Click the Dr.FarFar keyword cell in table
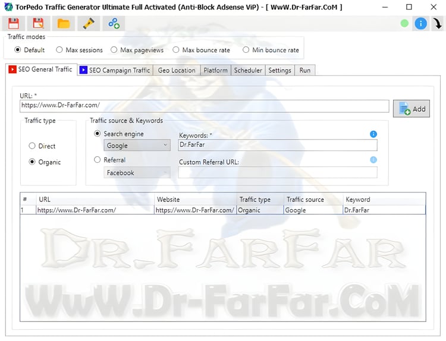 (384, 210)
